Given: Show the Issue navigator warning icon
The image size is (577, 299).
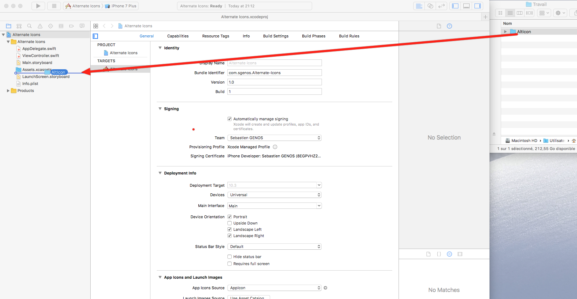Looking at the screenshot, I should pyautogui.click(x=40, y=26).
